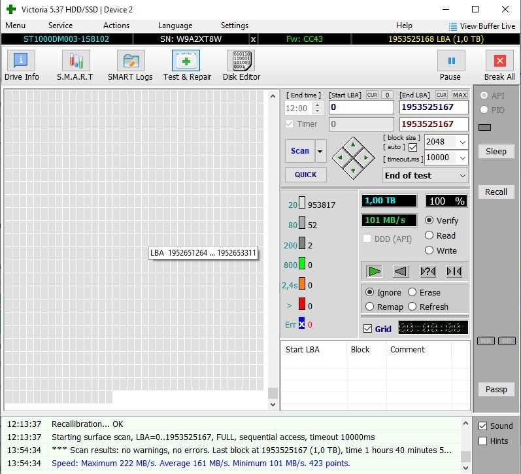The height and width of the screenshot is (474, 521).
Task: Select the Read radio button
Action: point(429,235)
